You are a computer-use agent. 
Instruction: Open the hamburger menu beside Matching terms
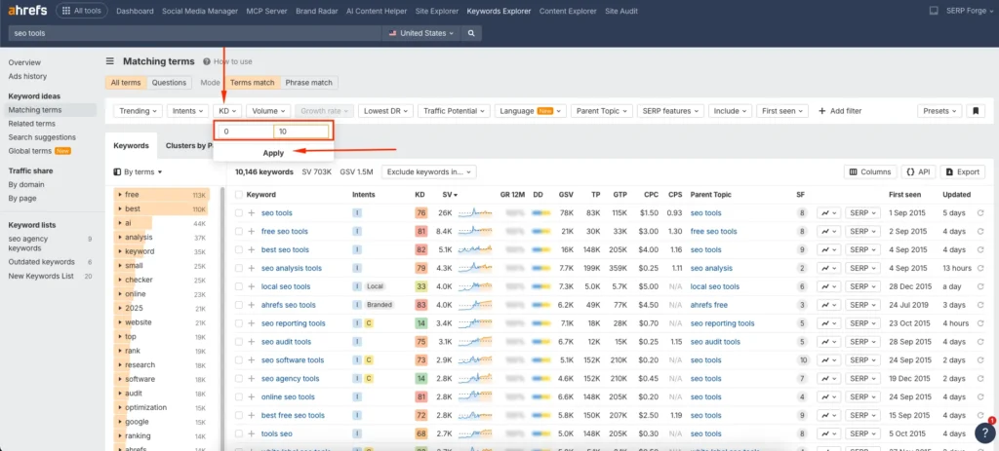(x=110, y=61)
